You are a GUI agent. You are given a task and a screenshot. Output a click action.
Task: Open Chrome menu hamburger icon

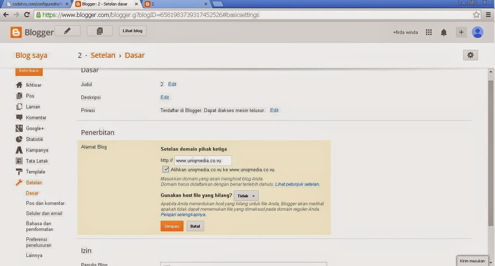click(x=488, y=15)
